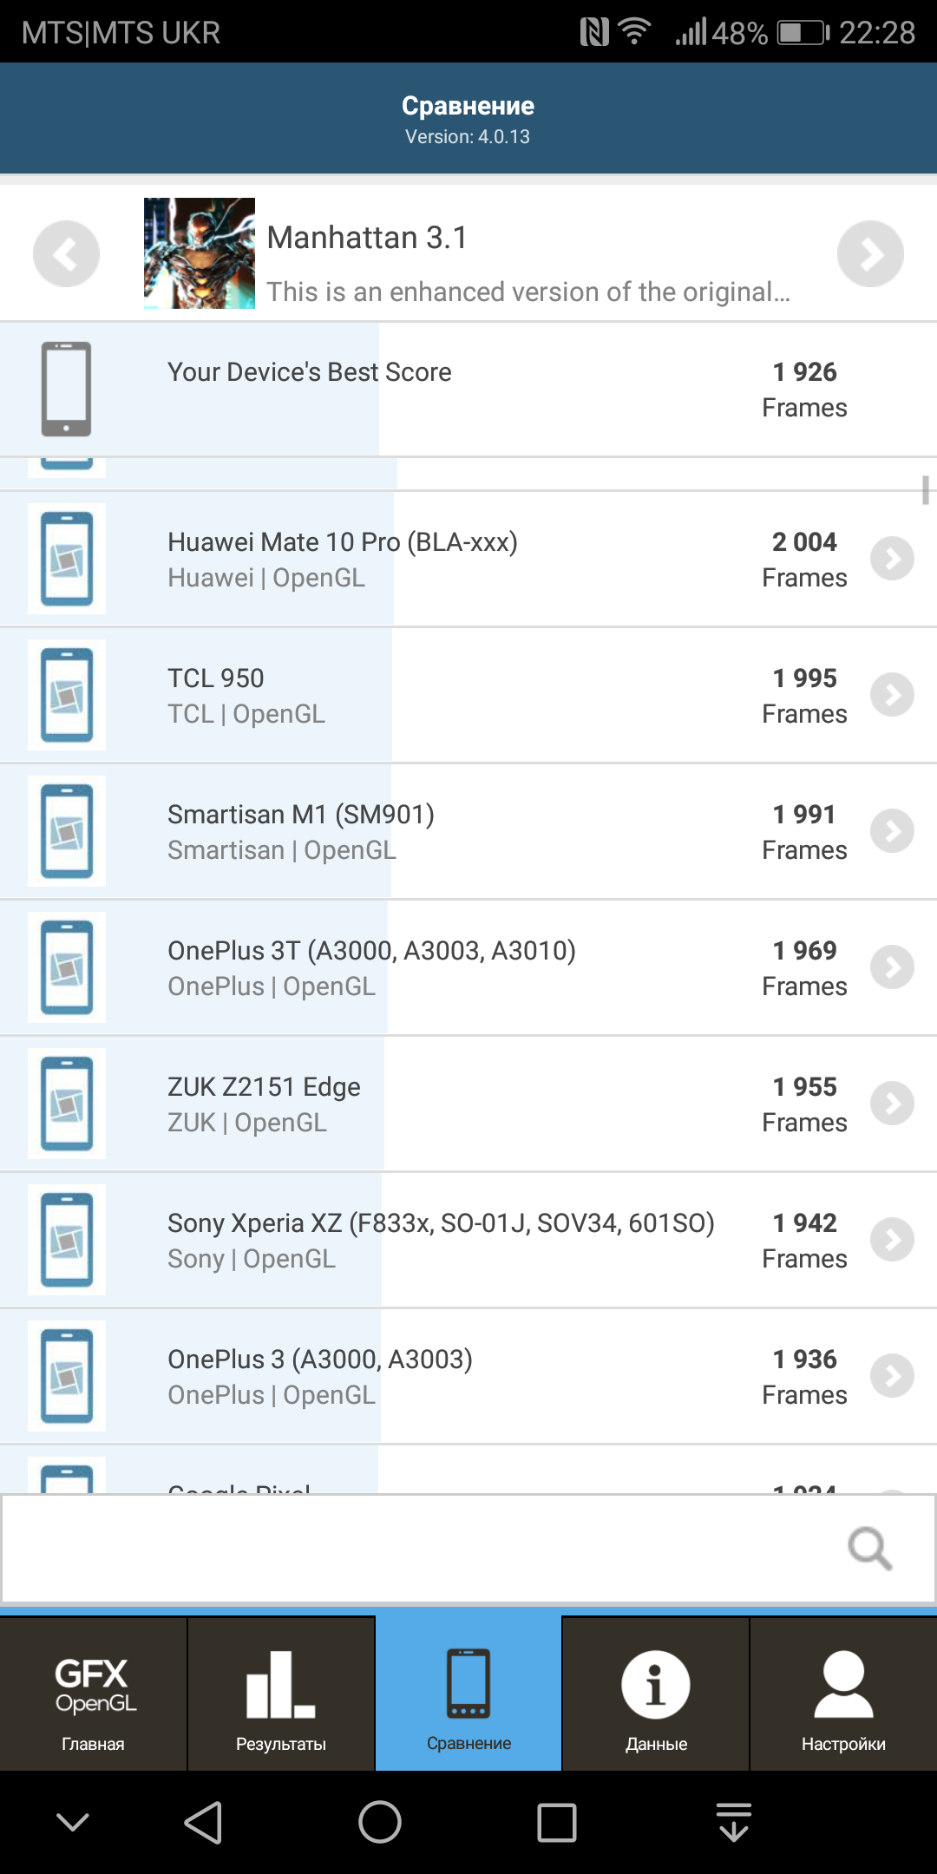Open Huawei Mate 10 Pro device icon

point(67,559)
